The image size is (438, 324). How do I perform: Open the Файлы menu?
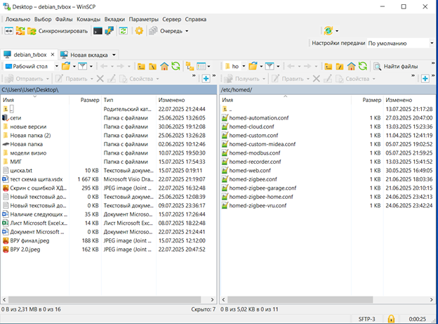coord(64,19)
